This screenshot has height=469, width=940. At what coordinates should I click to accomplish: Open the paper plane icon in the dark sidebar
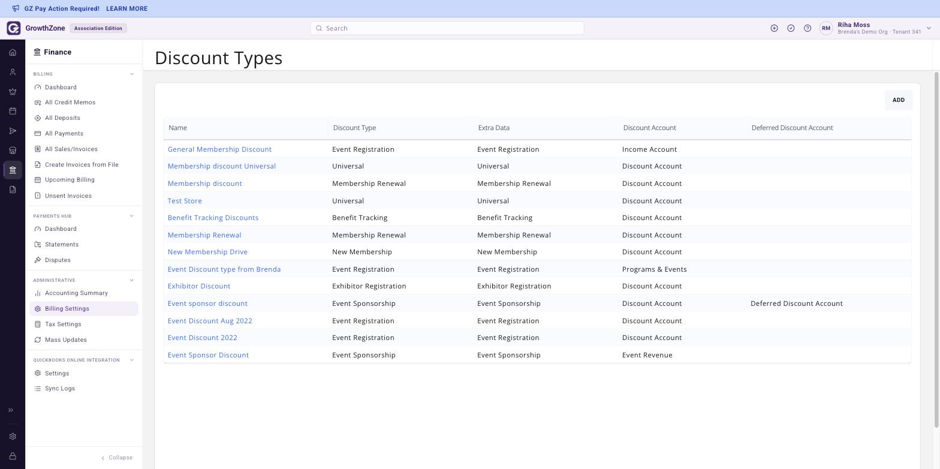pos(13,131)
